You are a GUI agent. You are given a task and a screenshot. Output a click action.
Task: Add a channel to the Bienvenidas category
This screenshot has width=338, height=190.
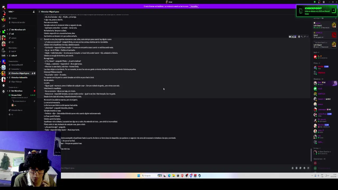click(34, 48)
